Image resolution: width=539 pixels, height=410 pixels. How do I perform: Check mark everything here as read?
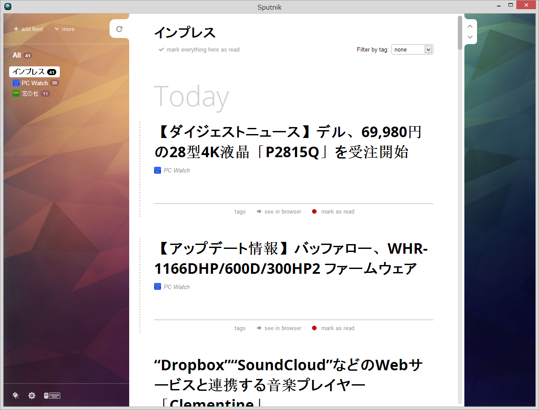click(x=199, y=49)
